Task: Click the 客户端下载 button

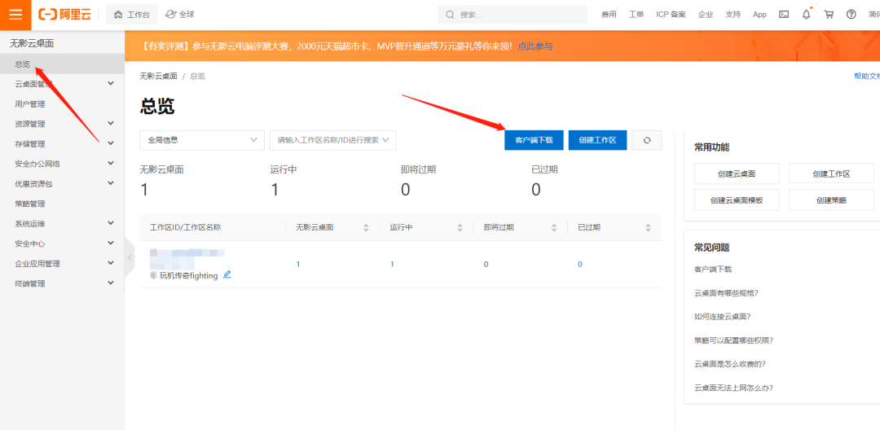Action: 534,140
